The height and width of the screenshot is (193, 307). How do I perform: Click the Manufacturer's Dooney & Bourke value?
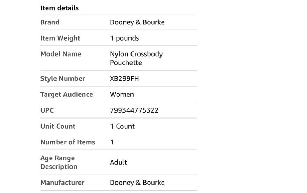[137, 183]
